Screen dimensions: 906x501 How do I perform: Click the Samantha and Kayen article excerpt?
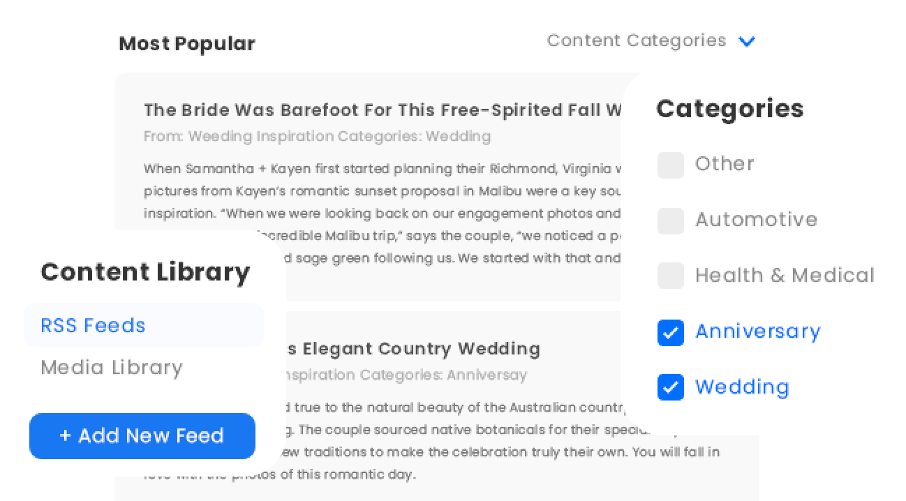(x=383, y=214)
